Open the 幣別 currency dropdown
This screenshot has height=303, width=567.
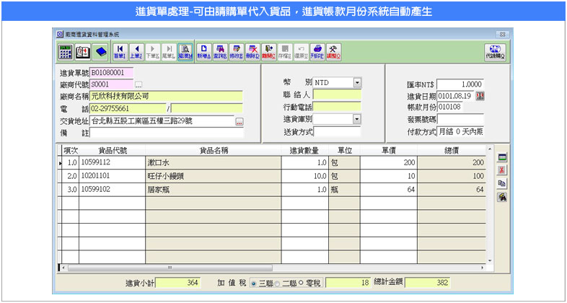(x=357, y=83)
